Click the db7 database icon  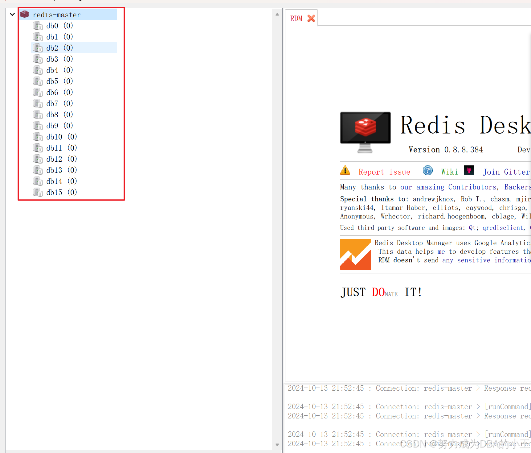point(38,103)
